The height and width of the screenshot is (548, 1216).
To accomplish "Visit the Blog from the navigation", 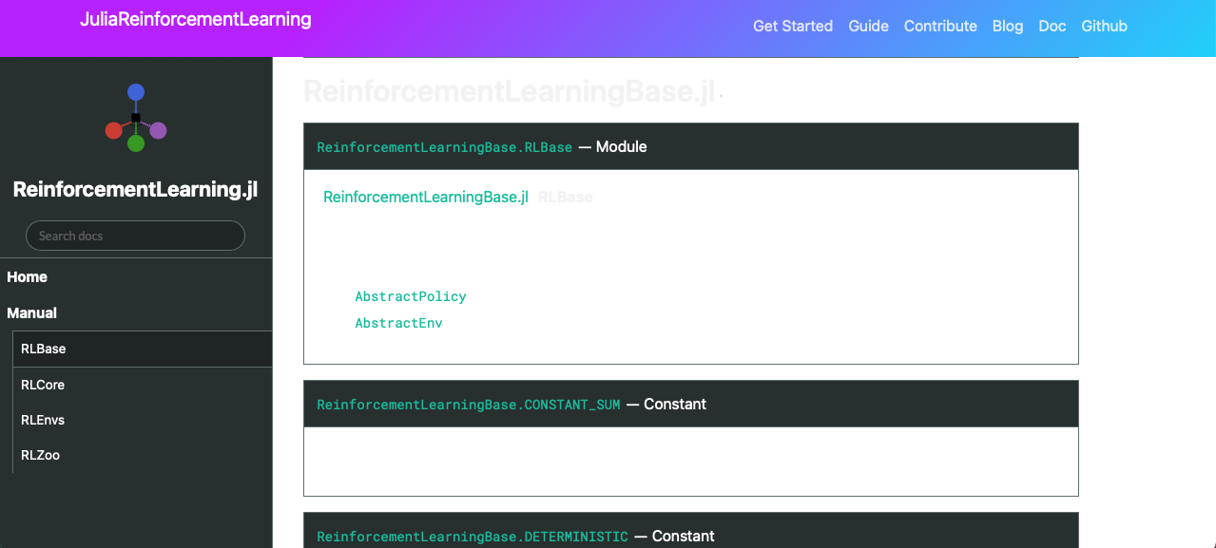I will (1008, 26).
